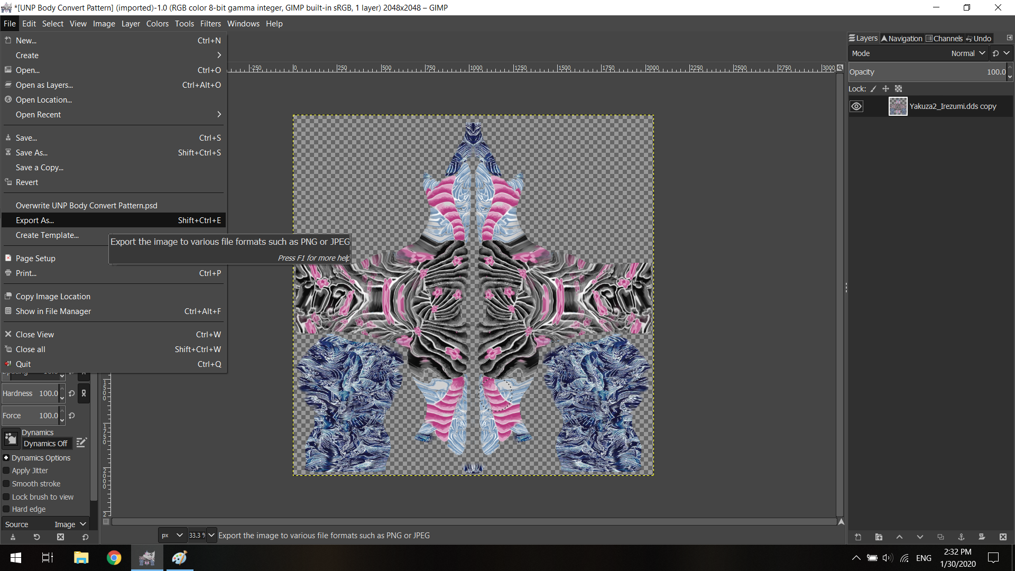This screenshot has width=1015, height=571.
Task: Click the navigate image display icon
Action: pyautogui.click(x=841, y=522)
